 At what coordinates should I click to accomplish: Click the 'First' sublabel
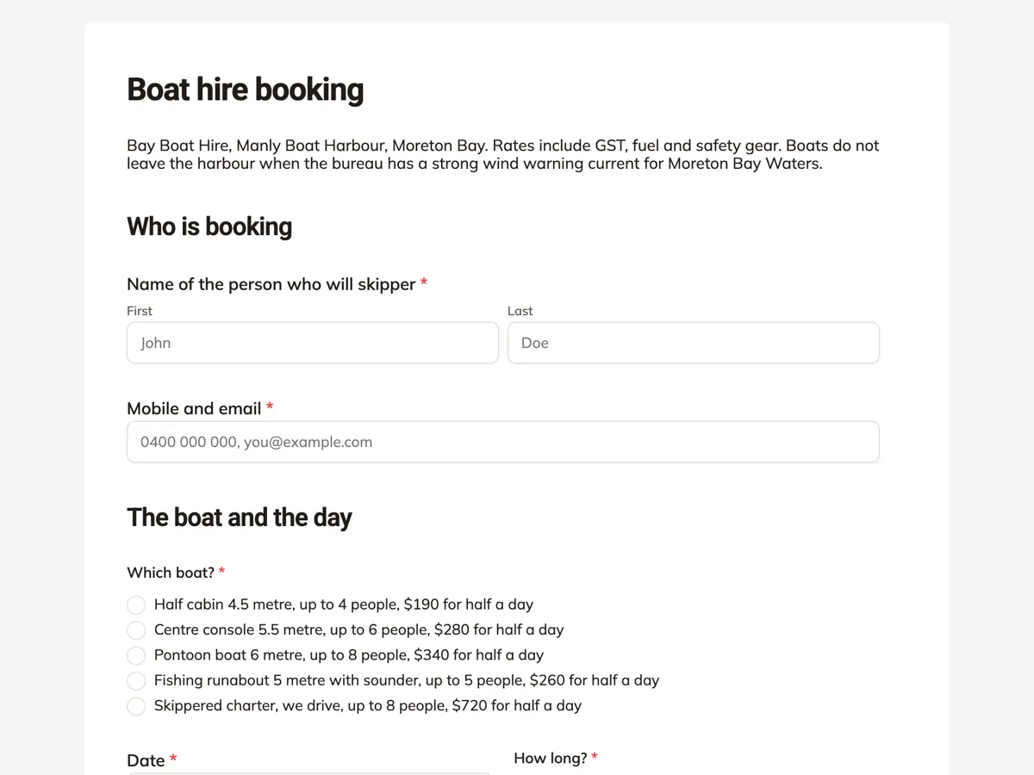click(140, 311)
